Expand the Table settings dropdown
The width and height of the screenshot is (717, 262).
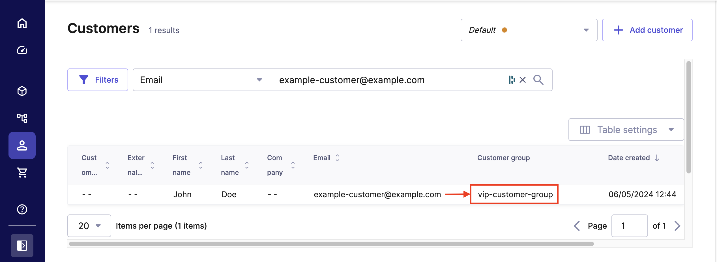tap(626, 130)
